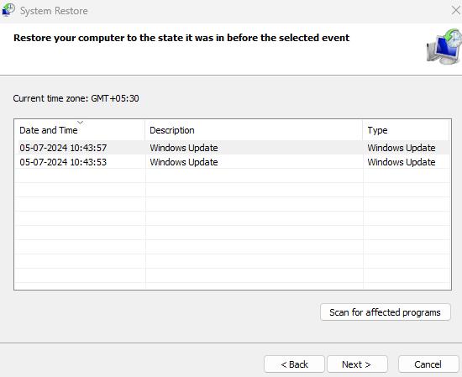Cancel the System Restore wizard
462x377 pixels.
(x=428, y=364)
